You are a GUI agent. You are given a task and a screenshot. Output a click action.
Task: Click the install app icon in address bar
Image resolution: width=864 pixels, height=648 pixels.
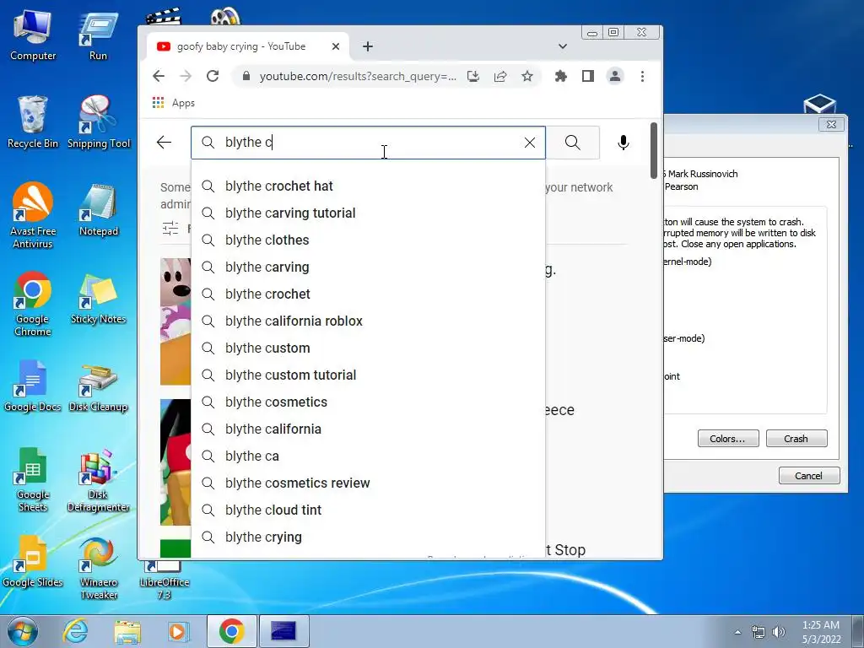(x=473, y=76)
